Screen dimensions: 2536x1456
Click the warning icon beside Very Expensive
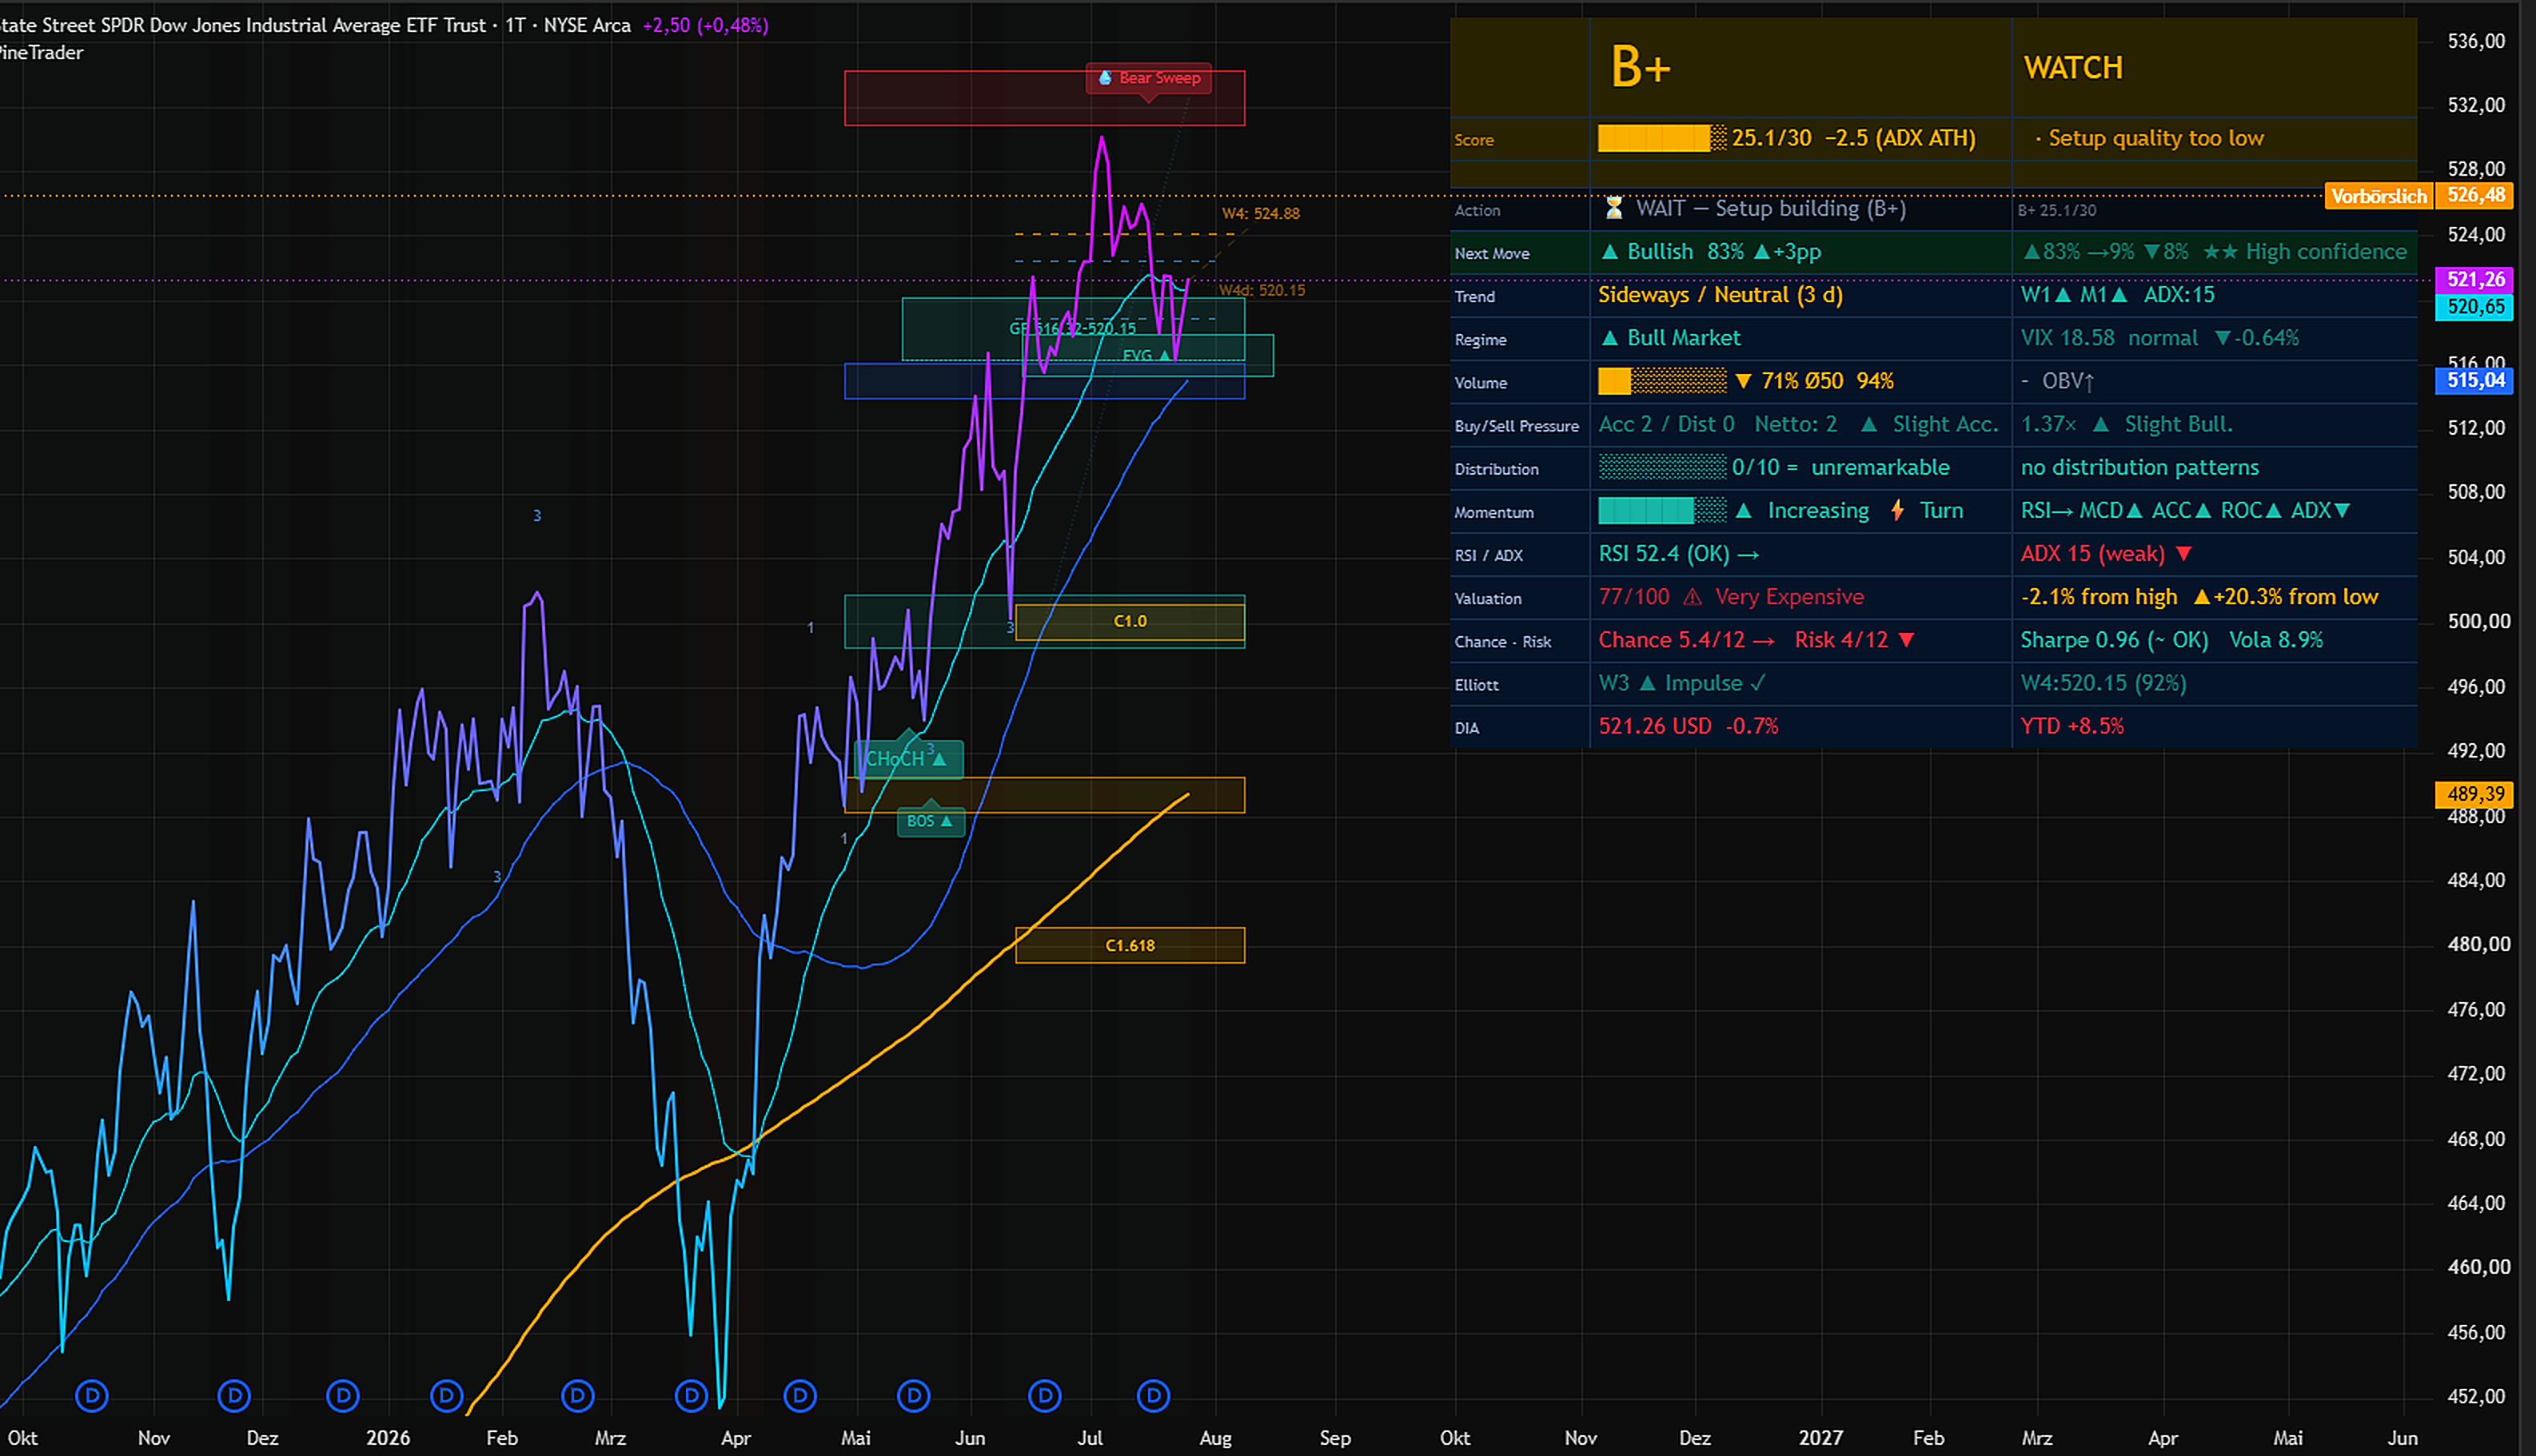click(1693, 597)
